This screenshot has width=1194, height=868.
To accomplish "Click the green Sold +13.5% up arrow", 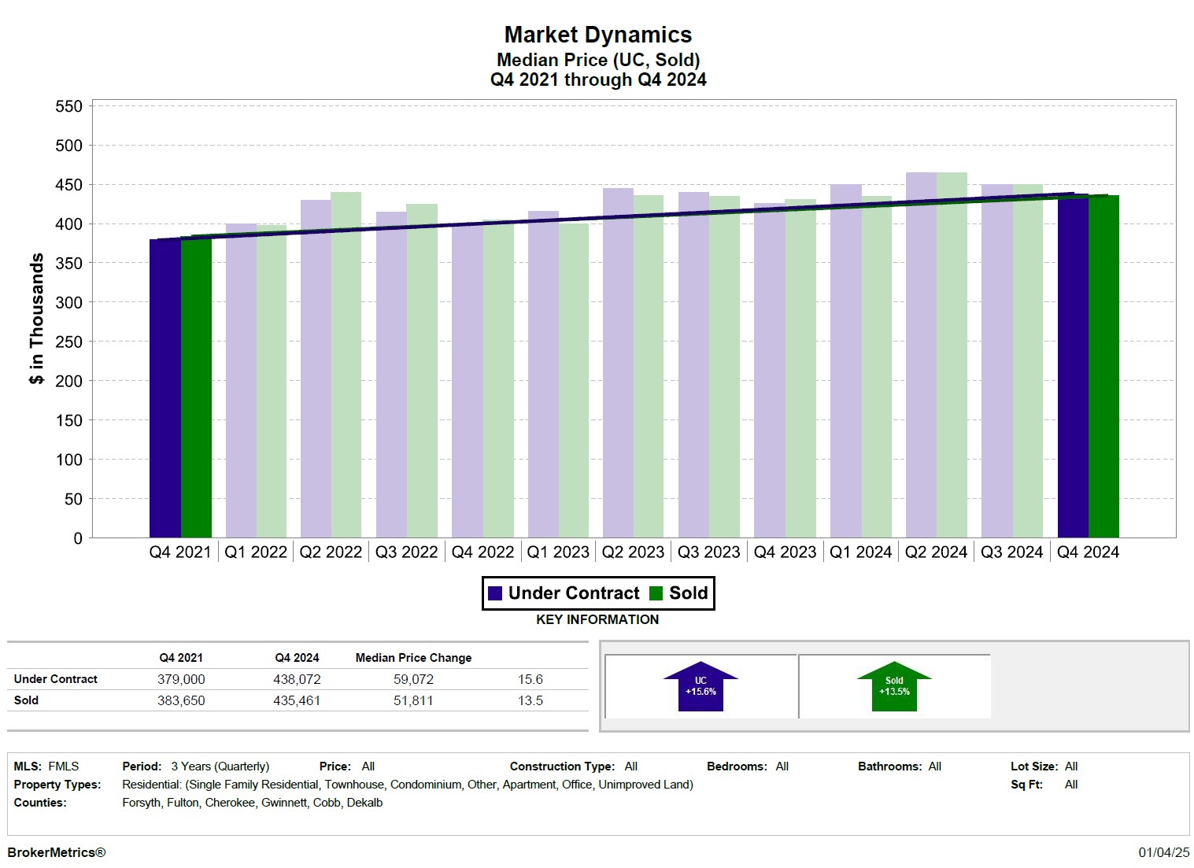I will click(894, 688).
